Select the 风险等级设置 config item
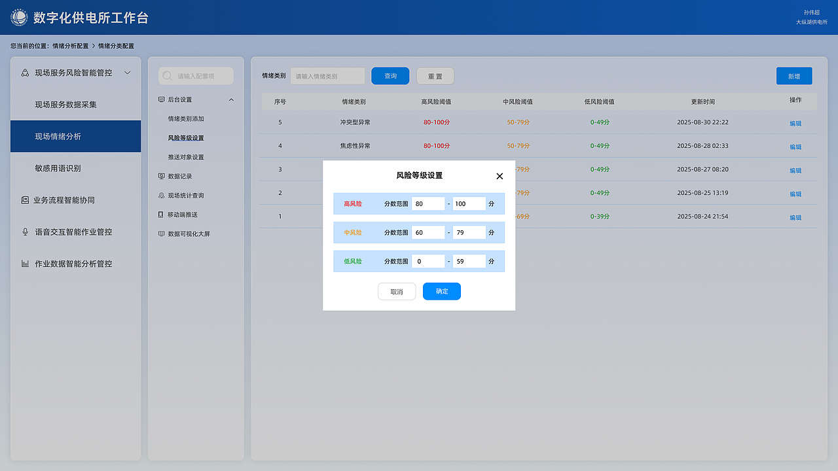The width and height of the screenshot is (838, 471). click(x=186, y=138)
